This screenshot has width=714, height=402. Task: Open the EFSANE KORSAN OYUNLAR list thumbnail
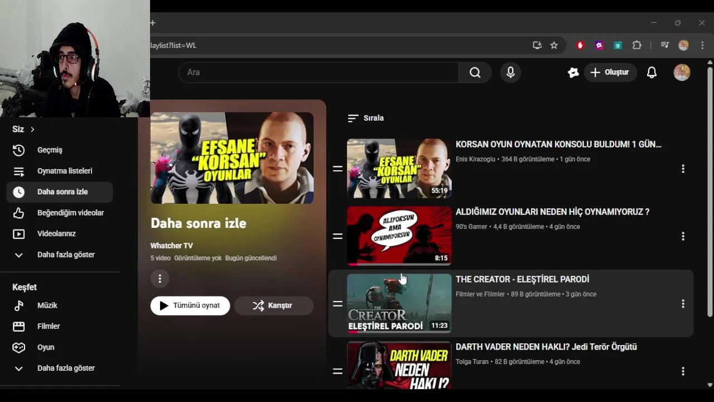pyautogui.click(x=399, y=169)
